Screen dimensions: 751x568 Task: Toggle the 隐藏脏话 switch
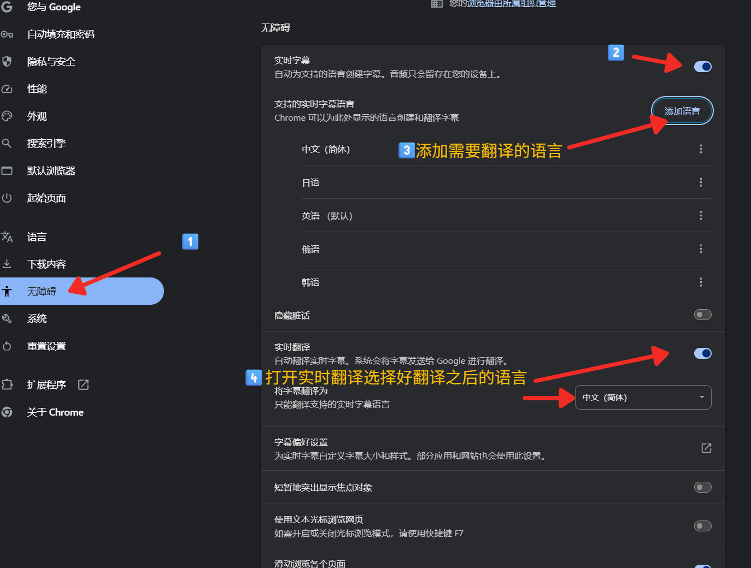(x=703, y=315)
